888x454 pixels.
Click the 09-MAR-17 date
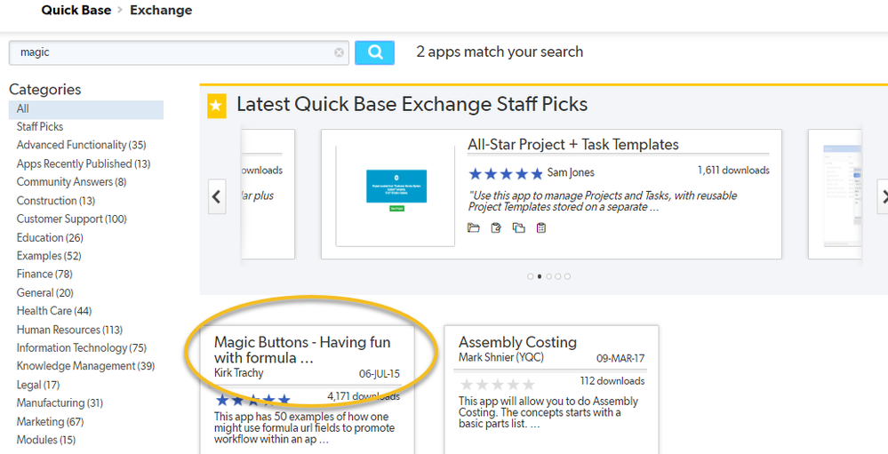click(620, 358)
